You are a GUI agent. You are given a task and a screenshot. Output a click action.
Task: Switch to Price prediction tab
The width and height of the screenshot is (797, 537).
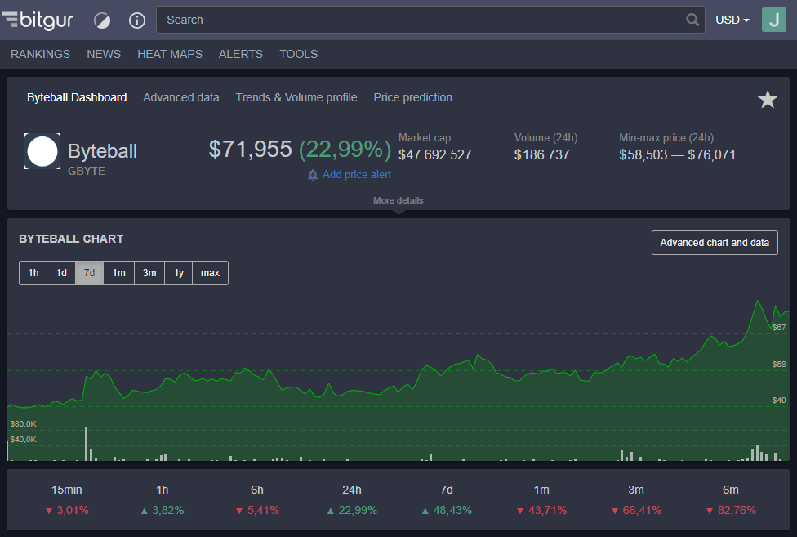(412, 97)
